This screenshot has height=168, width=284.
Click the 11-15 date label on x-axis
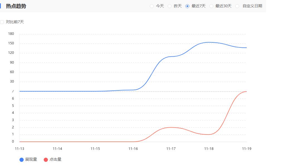(x=95, y=149)
